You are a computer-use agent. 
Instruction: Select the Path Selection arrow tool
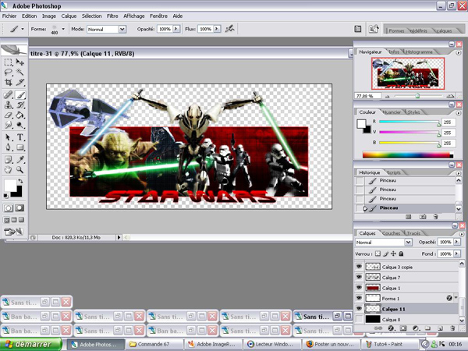coord(8,137)
